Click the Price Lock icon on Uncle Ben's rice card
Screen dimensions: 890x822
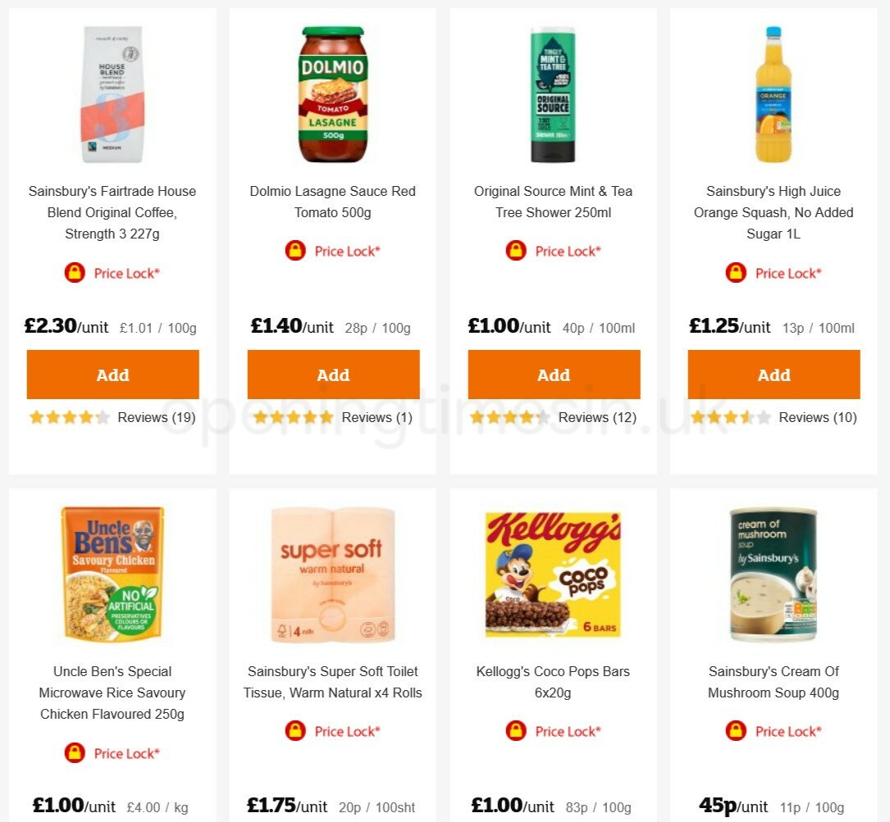(75, 753)
